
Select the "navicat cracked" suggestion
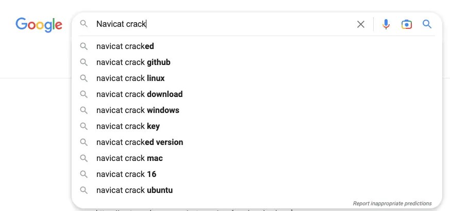[x=125, y=46]
